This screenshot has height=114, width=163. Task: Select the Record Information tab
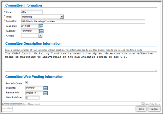point(12,104)
